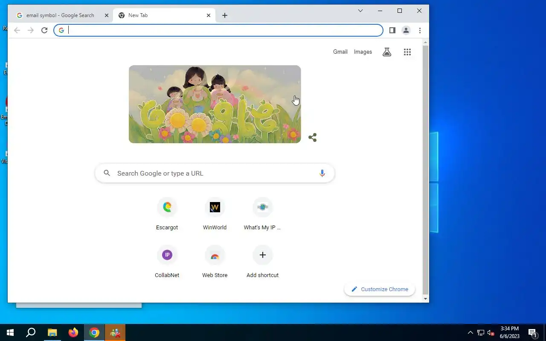The height and width of the screenshot is (341, 546).
Task: Click the magnifier icon in the search box
Action: pos(107,173)
